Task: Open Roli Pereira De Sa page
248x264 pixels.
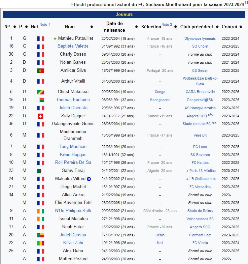Action: pyautogui.click(x=73, y=162)
